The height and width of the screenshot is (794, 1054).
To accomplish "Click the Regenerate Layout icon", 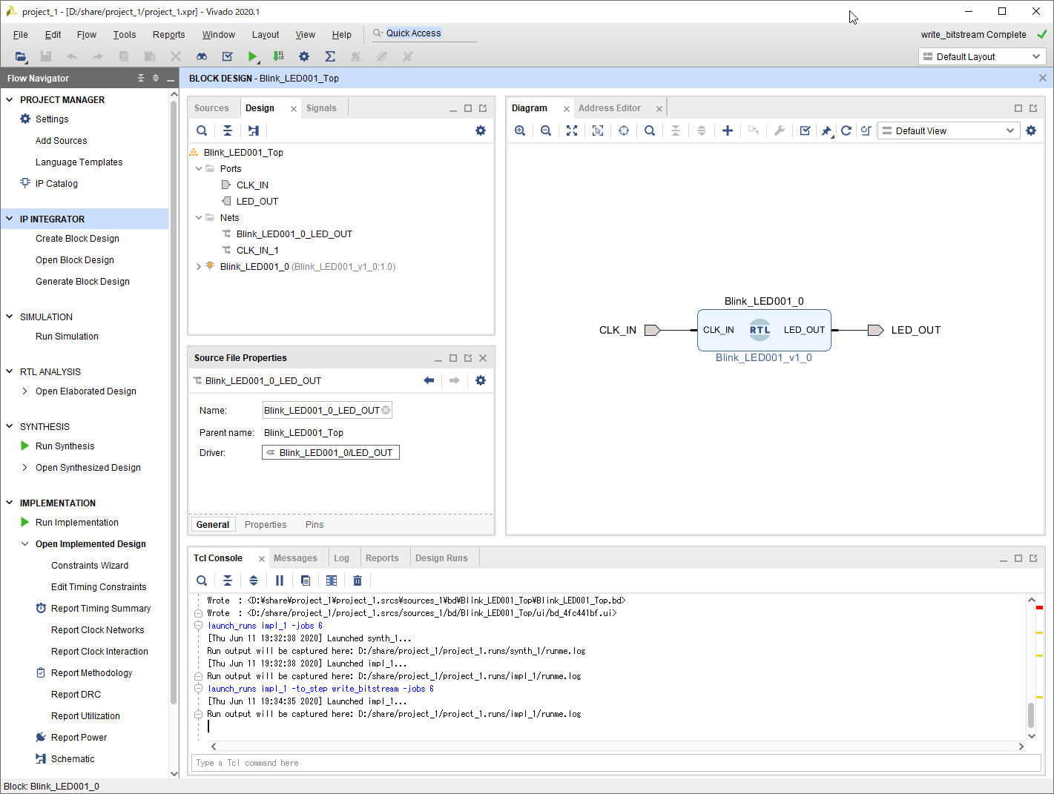I will click(x=846, y=130).
